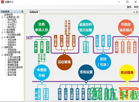This screenshot has height=102, width=139.
Task: Click the green 全局参选人员 circle in the wizard diagram
Action: click(42, 27)
